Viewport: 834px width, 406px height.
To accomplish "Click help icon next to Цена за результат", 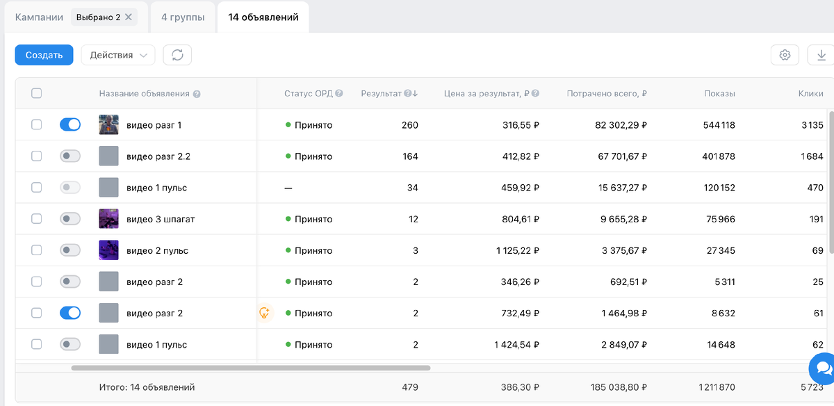I will point(536,94).
